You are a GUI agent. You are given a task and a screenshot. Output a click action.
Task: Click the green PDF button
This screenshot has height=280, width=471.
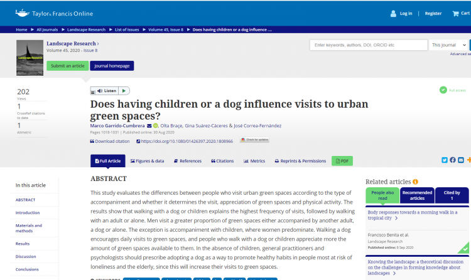tap(342, 161)
